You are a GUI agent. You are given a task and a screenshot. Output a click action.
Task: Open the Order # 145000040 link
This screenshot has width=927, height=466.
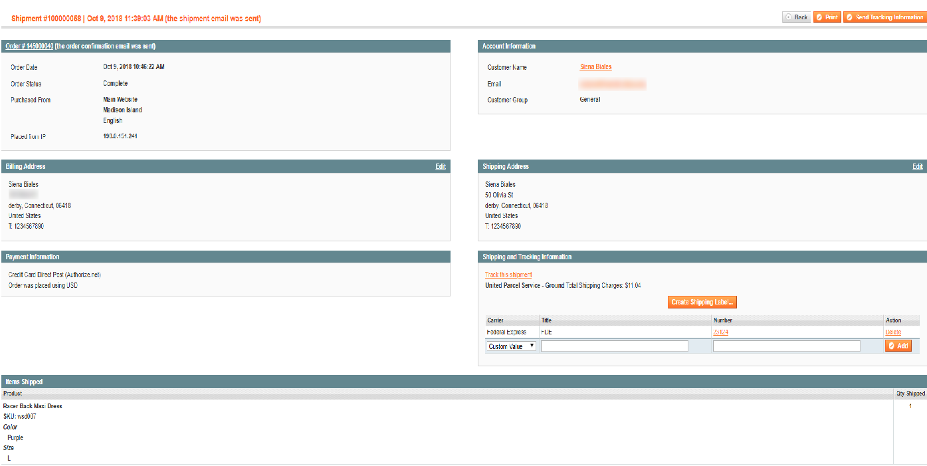[x=29, y=47]
